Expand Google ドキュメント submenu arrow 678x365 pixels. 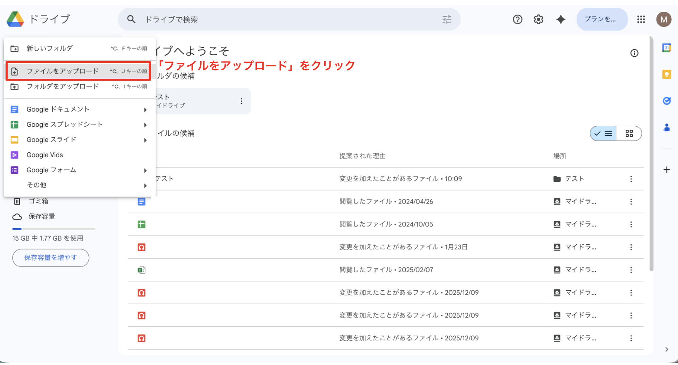pos(146,110)
